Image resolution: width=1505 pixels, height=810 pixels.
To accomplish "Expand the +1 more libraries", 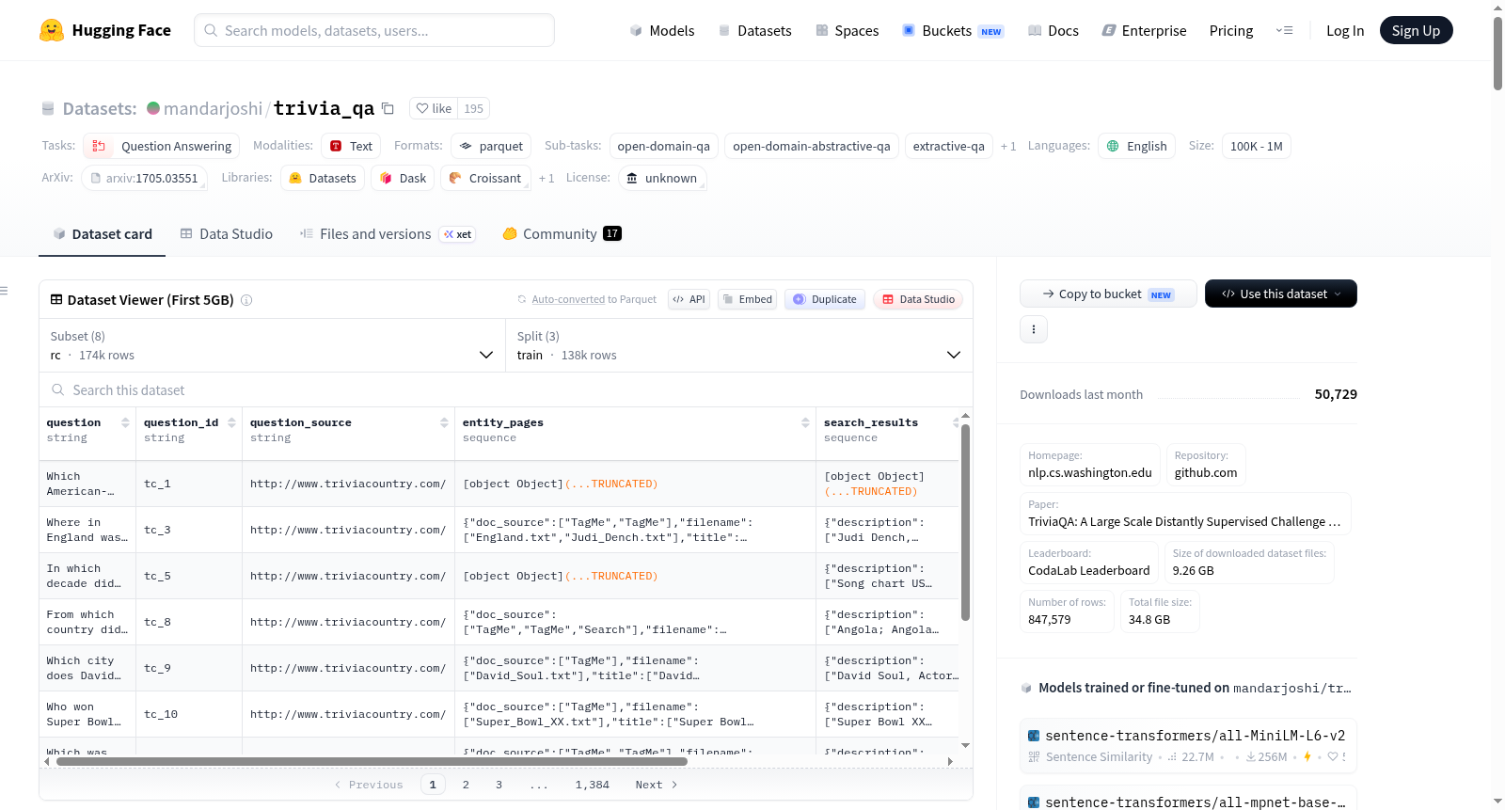I will [547, 179].
